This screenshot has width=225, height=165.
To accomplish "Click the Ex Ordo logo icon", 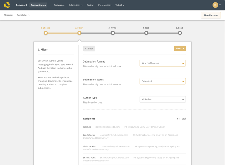I will (x=7, y=5).
